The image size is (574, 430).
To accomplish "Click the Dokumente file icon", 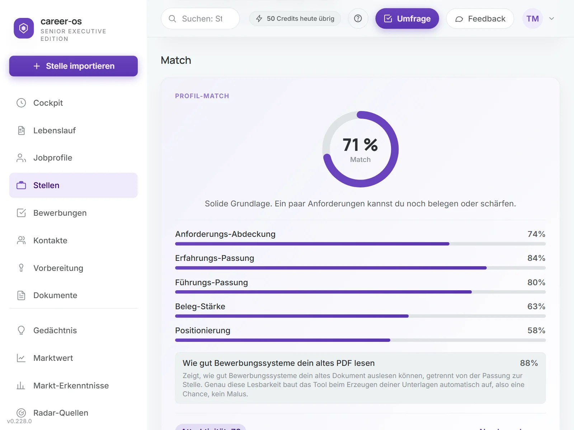I will [21, 295].
